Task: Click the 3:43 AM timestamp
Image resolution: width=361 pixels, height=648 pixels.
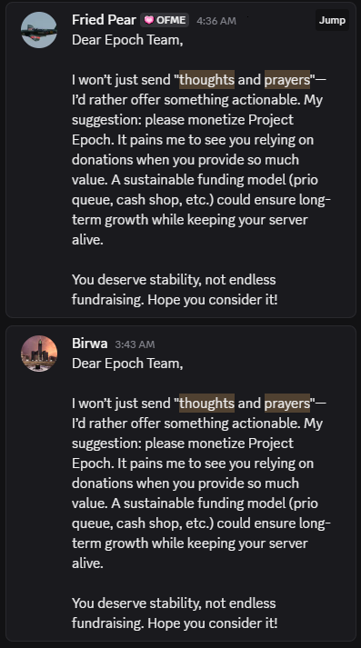Action: (x=135, y=344)
